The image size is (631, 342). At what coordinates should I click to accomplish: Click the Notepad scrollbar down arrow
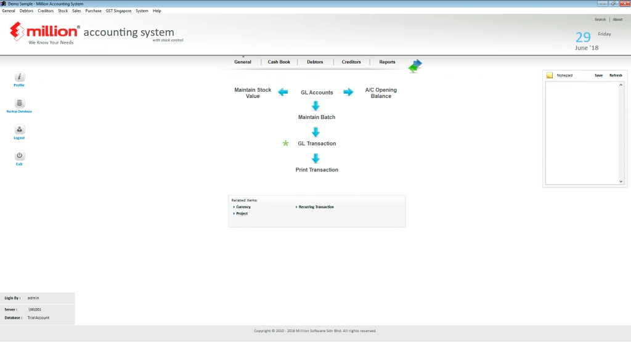[x=621, y=182]
